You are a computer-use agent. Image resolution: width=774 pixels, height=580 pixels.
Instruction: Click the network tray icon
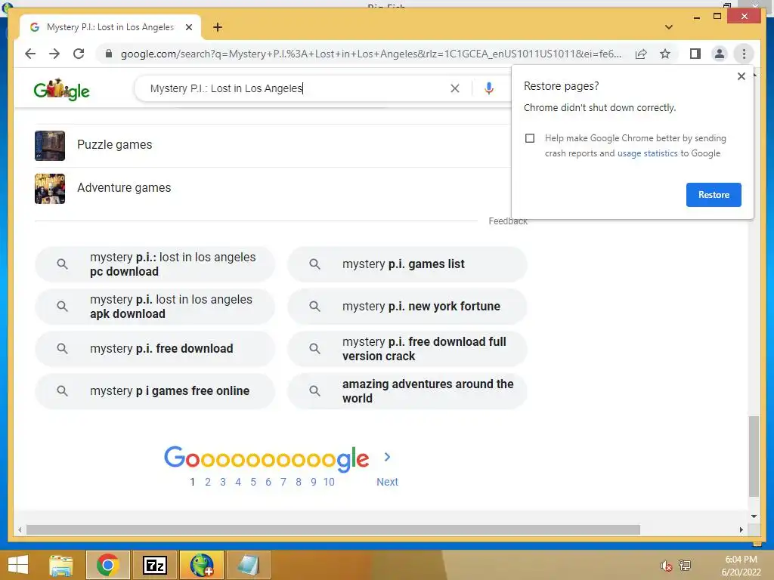[x=685, y=565]
